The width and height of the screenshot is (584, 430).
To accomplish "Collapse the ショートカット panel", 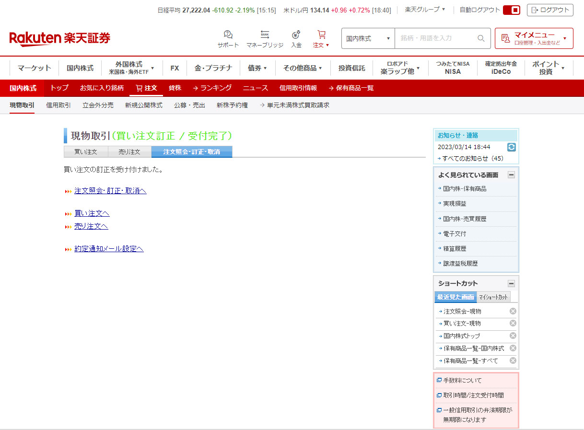I will (x=511, y=283).
